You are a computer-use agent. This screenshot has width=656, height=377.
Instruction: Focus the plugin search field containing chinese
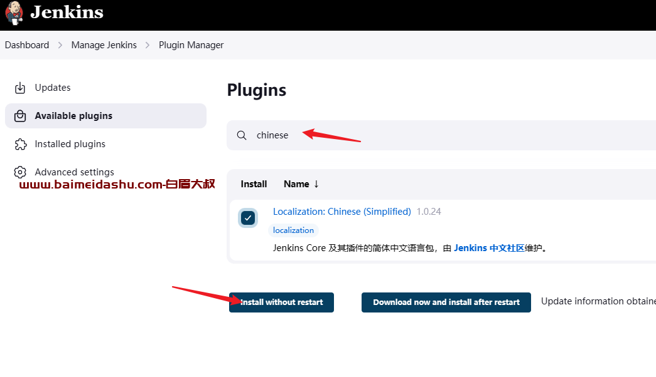[441, 135]
